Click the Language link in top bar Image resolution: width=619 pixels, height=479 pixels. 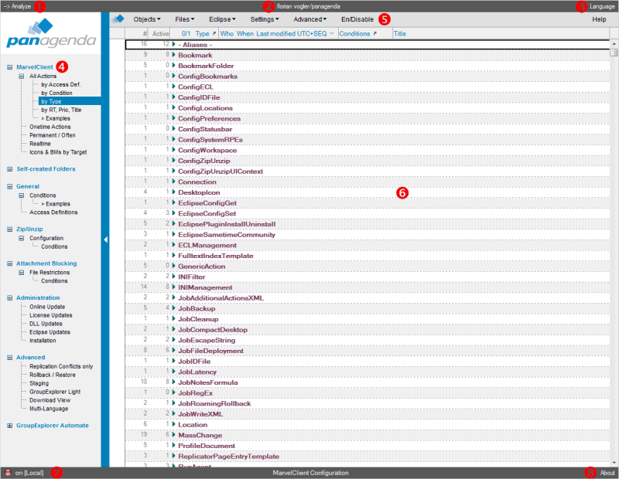tap(602, 6)
